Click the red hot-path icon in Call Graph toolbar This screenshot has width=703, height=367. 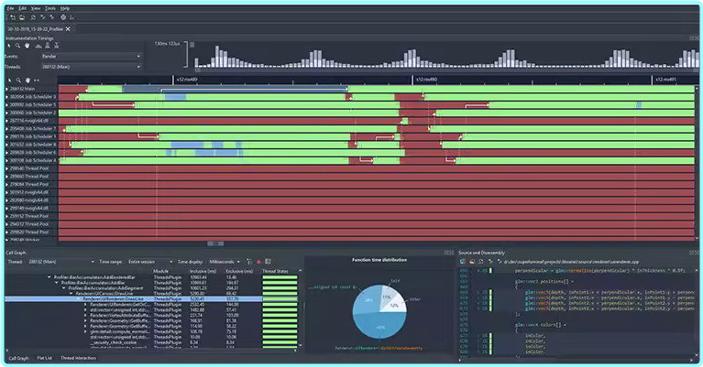click(x=259, y=261)
